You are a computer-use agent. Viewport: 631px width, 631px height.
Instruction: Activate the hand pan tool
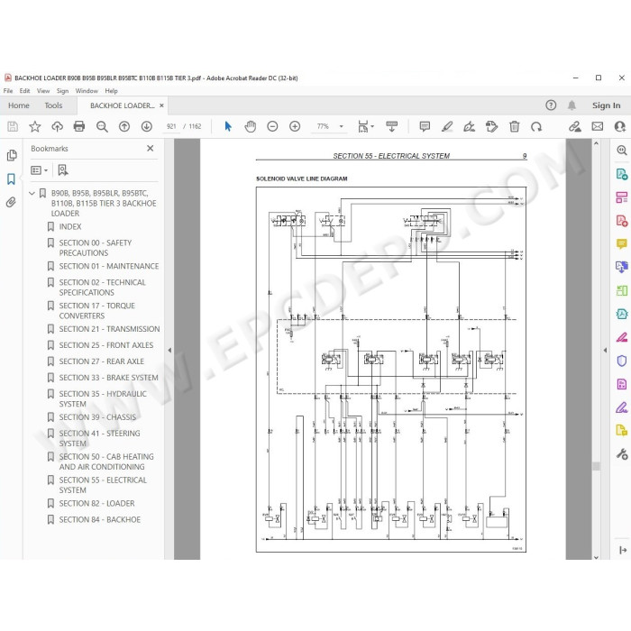tap(250, 127)
